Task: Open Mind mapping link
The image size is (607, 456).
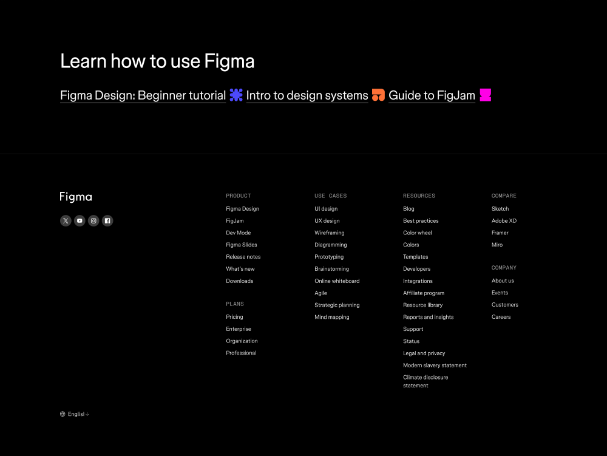Action: tap(332, 317)
